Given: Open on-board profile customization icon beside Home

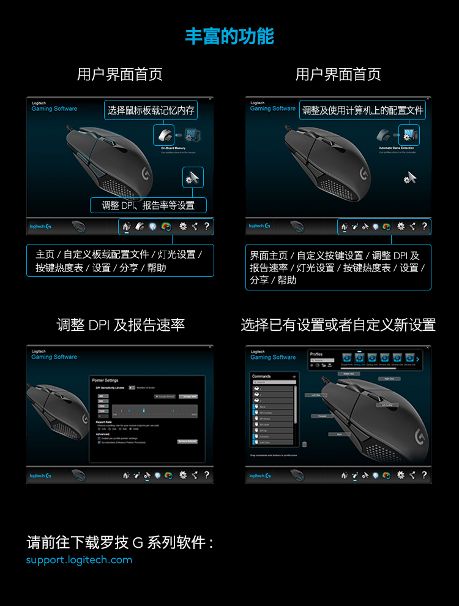Looking at the screenshot, I should (140, 227).
